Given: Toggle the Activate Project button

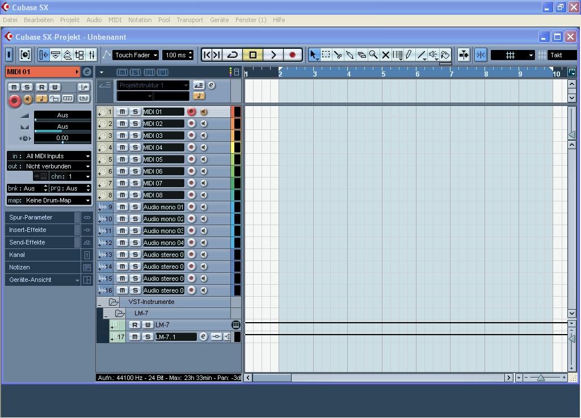Looking at the screenshot, I should 9,55.
